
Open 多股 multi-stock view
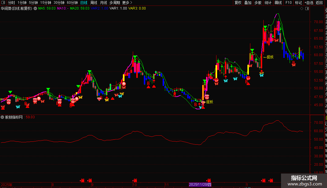tap(258, 3)
